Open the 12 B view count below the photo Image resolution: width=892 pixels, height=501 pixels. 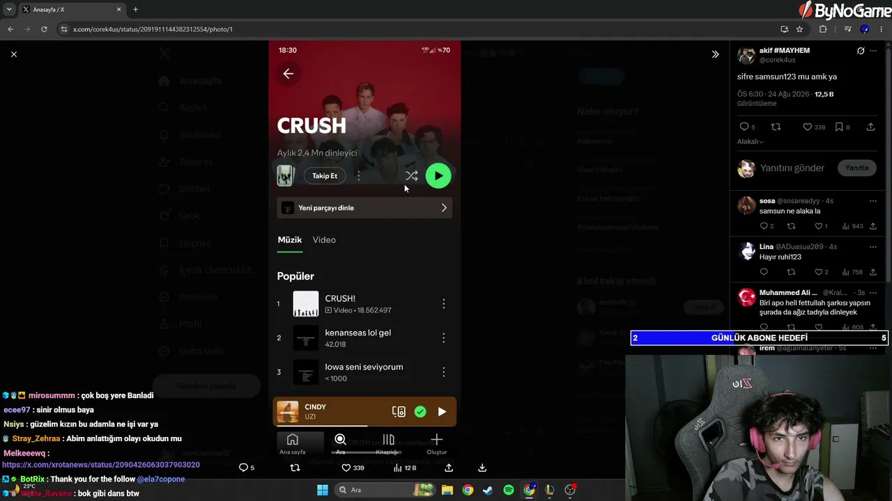pos(405,468)
